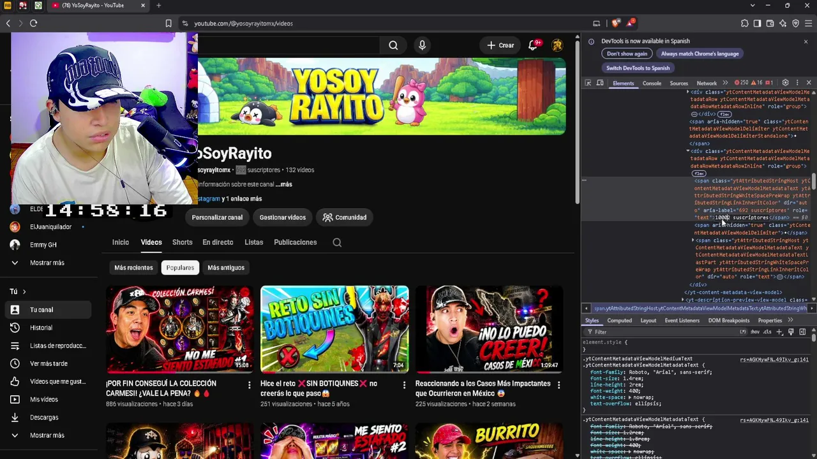817x459 pixels.
Task: Reload the page in browser
Action: pyautogui.click(x=33, y=24)
